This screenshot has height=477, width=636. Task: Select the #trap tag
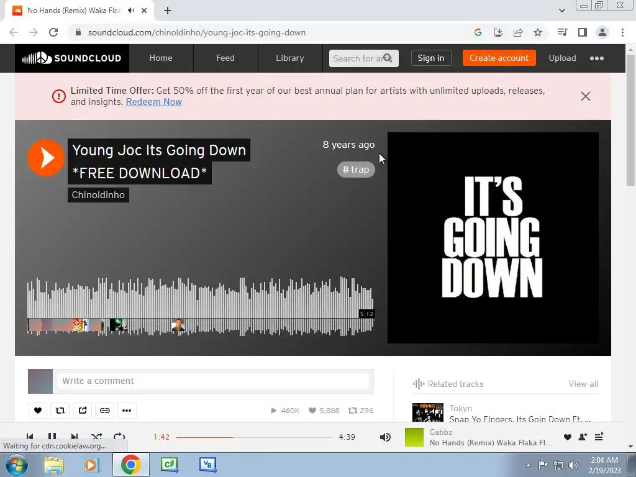pos(356,169)
